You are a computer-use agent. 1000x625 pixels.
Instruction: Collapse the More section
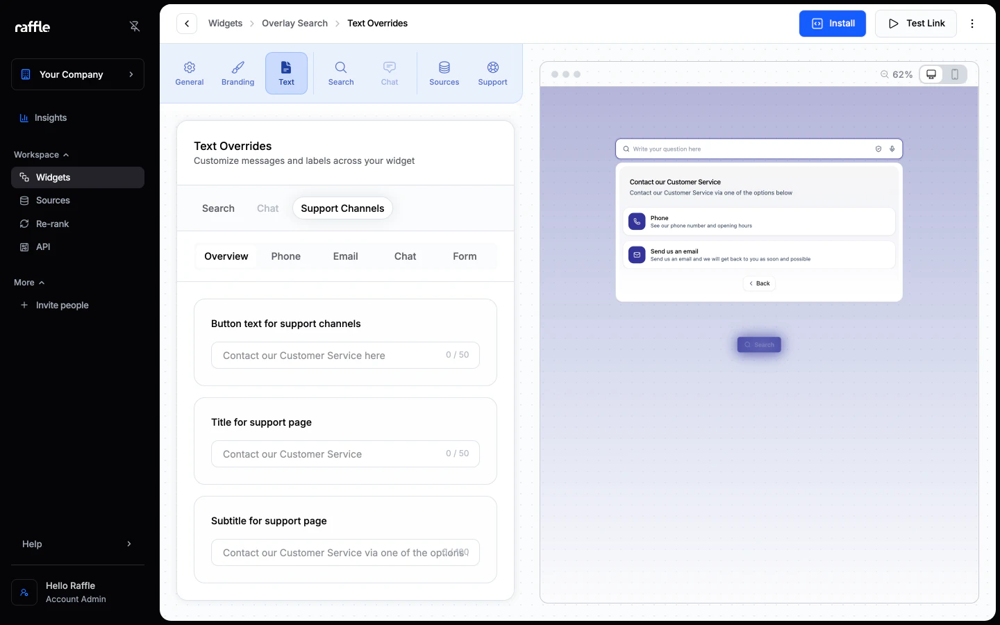(29, 283)
